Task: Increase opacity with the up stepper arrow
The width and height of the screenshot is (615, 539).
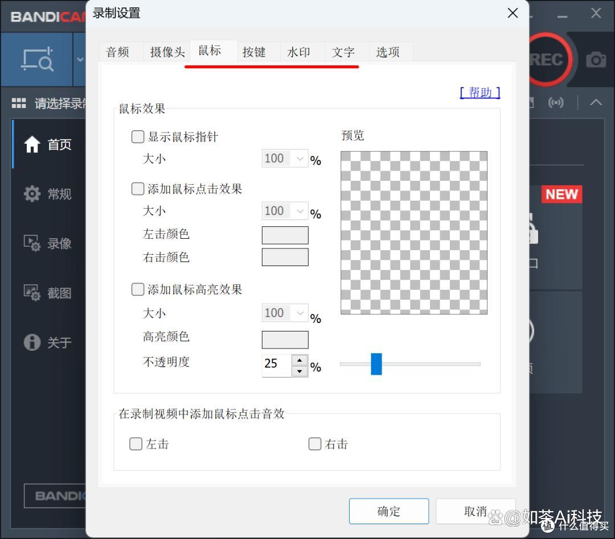Action: tap(300, 360)
